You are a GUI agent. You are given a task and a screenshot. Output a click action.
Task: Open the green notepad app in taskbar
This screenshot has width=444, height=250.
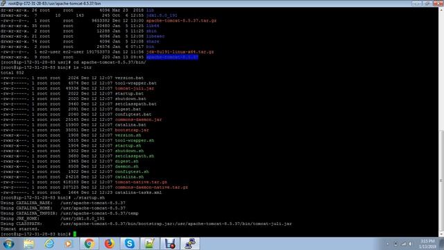pos(150,244)
